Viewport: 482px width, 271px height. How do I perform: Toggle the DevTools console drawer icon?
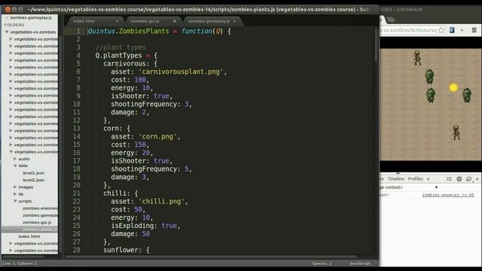pos(449,179)
